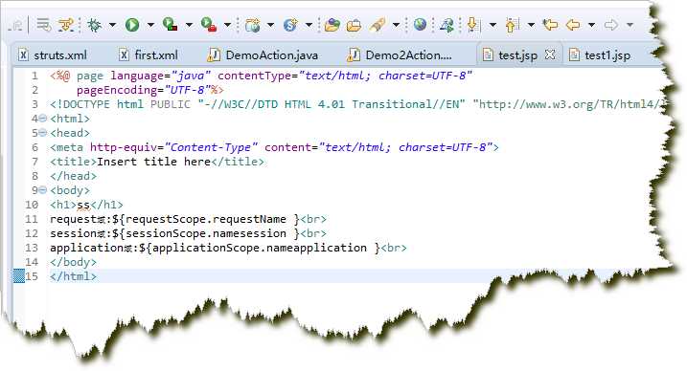Viewport: 687px width, 371px height.
Task: Click the External Tools run icon
Action: click(209, 25)
